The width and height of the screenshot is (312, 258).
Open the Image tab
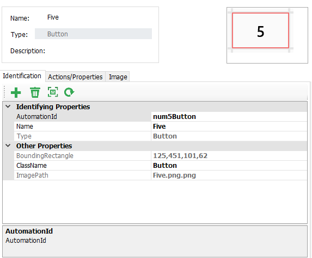[118, 77]
